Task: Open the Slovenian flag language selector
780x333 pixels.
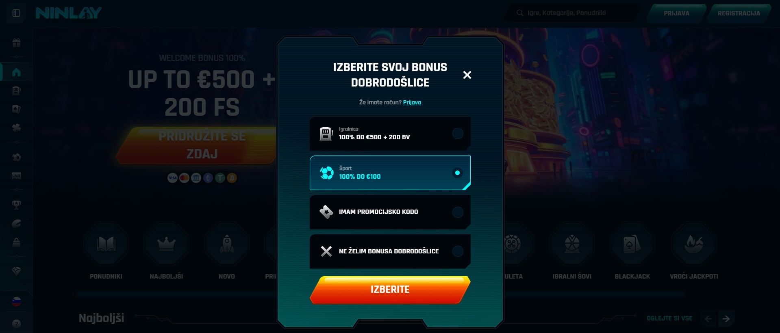Action: pos(16,301)
